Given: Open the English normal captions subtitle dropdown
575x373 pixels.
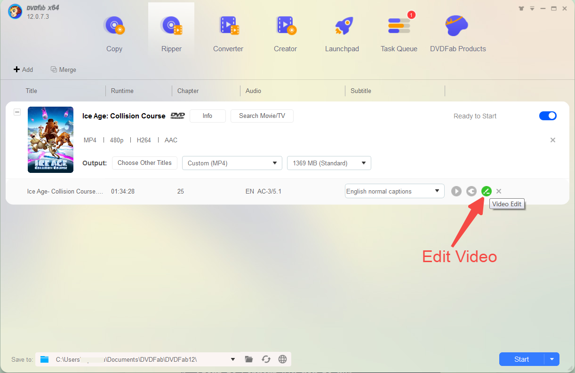Looking at the screenshot, I should [395, 191].
